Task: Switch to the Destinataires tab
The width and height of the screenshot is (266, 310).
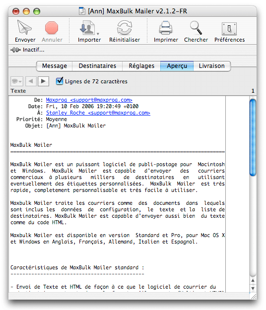Action: tap(97, 66)
